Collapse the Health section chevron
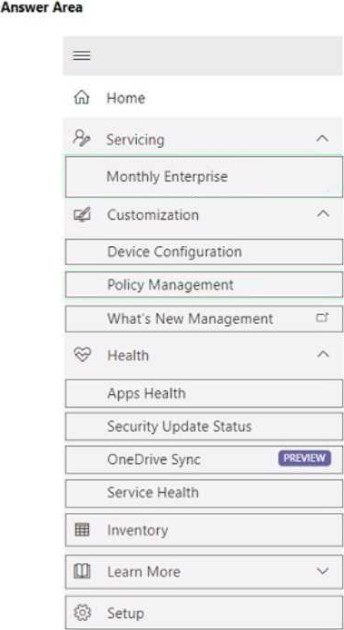Image resolution: width=344 pixels, height=630 pixels. [x=323, y=354]
